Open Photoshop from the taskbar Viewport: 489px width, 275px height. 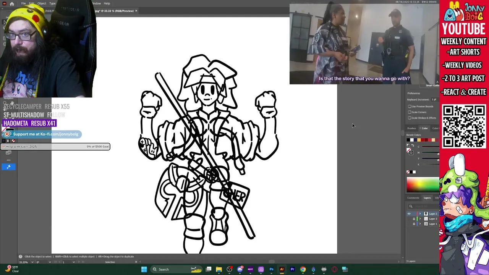point(271,269)
